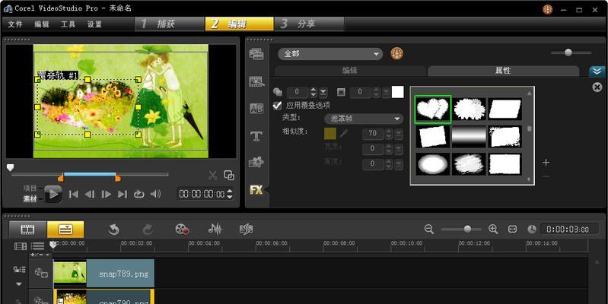608x304 pixels.
Task: Step to next frame
Action: coord(106,194)
